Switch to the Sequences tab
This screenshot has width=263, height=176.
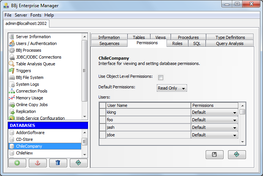pos(109,43)
